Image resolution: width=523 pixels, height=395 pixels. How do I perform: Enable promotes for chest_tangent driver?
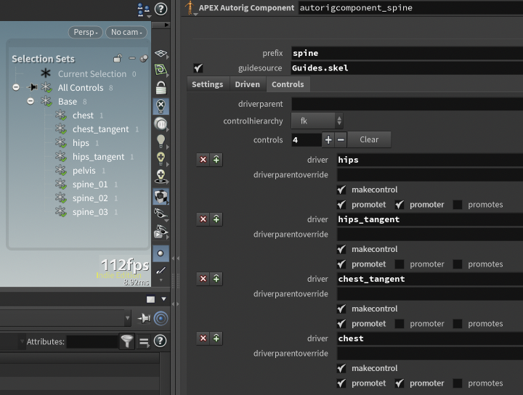click(x=458, y=324)
